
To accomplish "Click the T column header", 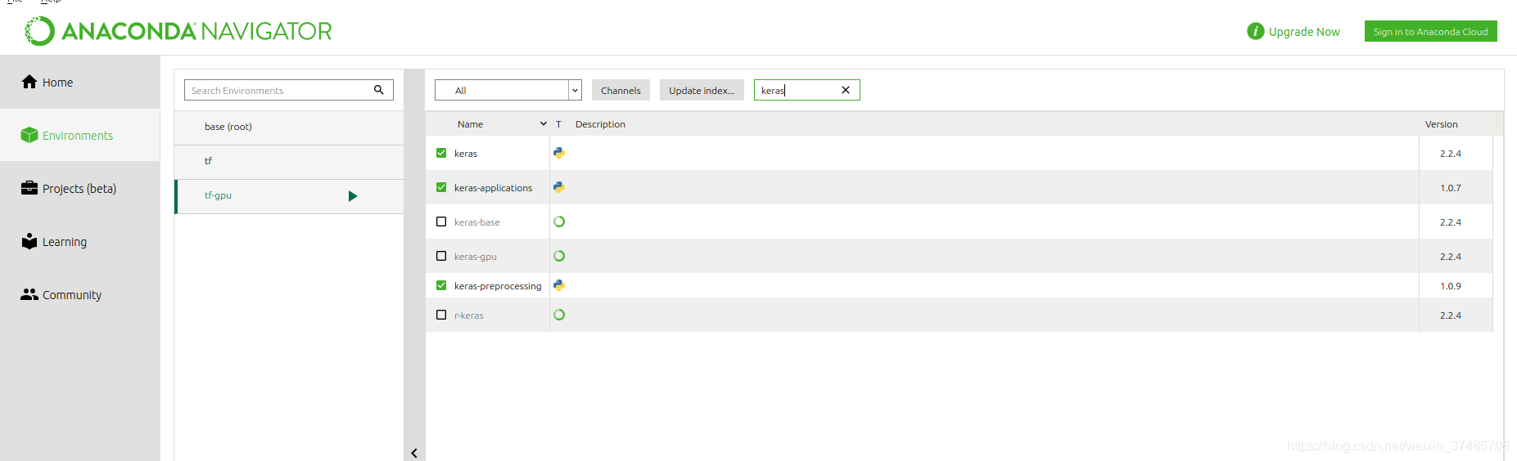I will point(558,124).
